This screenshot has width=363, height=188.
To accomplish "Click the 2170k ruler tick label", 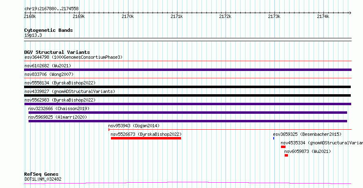I will click(x=128, y=16).
